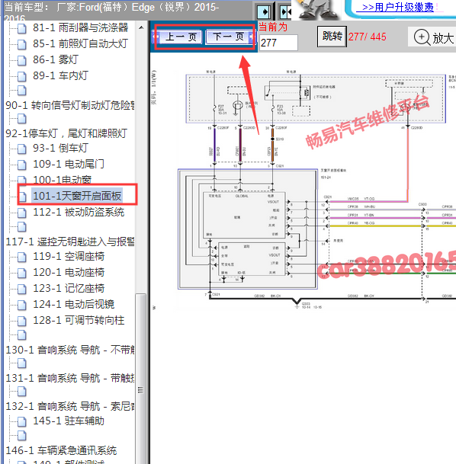The image size is (456, 464).
Task: Open 85-1 前照灯自动大灯 tree item
Action: point(80,43)
